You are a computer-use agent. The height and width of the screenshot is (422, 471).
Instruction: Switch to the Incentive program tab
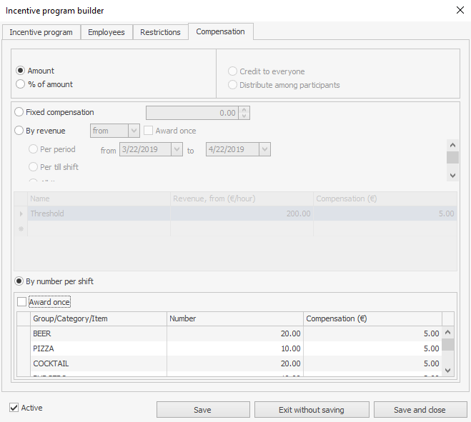(x=41, y=32)
